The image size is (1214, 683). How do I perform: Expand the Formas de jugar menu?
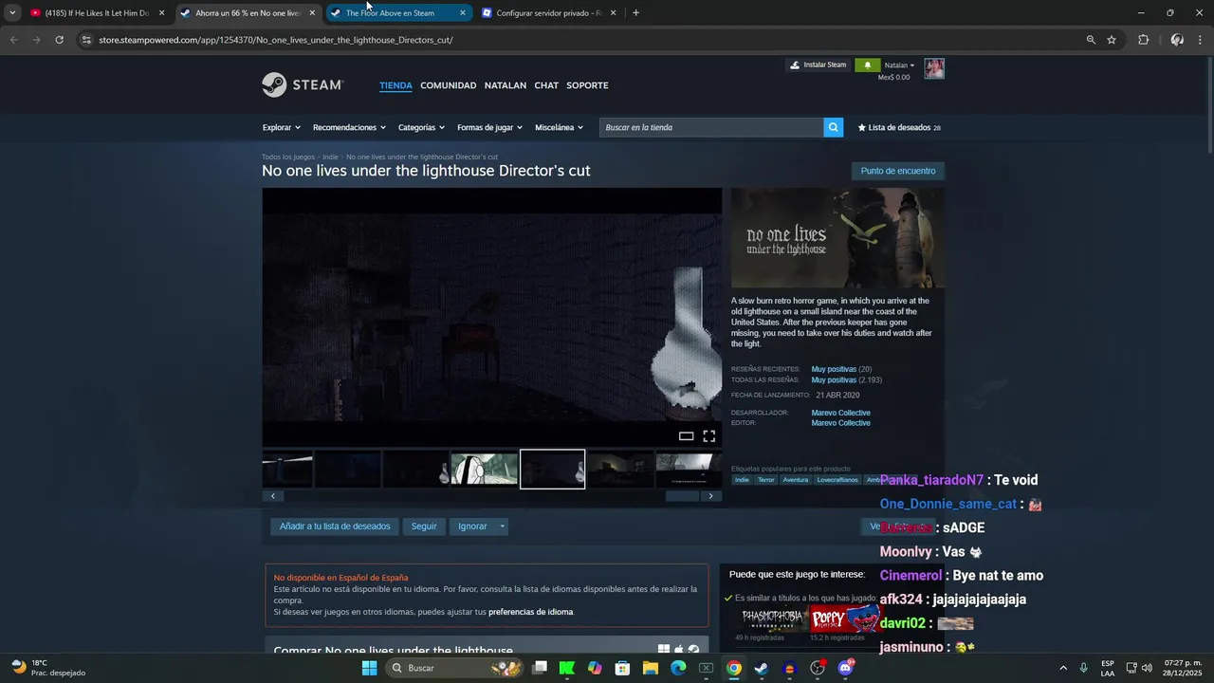(490, 127)
